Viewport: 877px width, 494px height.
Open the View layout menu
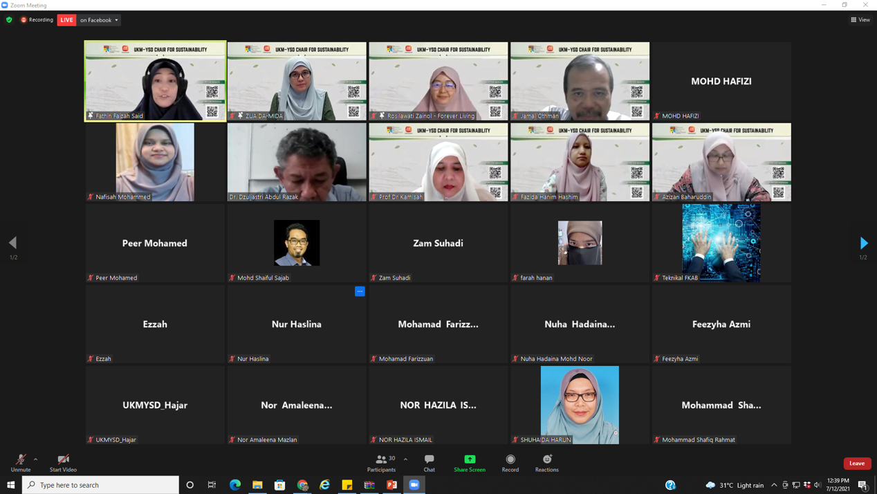pyautogui.click(x=860, y=20)
